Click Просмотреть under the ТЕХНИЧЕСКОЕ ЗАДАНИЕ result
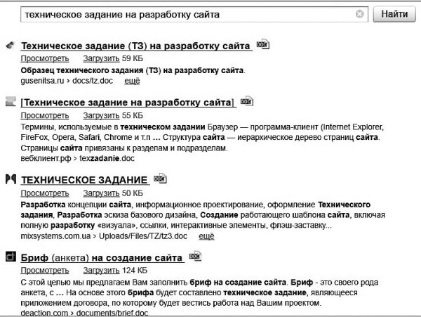The height and width of the screenshot is (317, 421). 44,193
